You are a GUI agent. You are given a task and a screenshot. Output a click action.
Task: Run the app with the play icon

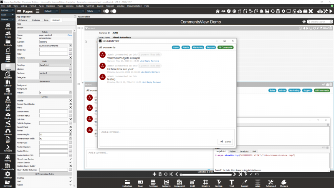pos(331,11)
